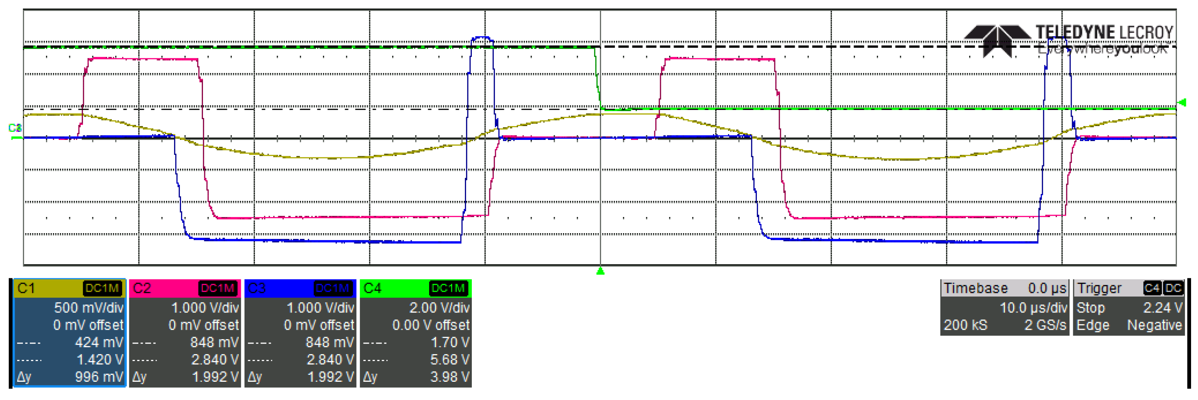
Task: Click the green trigger time marker triangle
Action: [x=600, y=271]
